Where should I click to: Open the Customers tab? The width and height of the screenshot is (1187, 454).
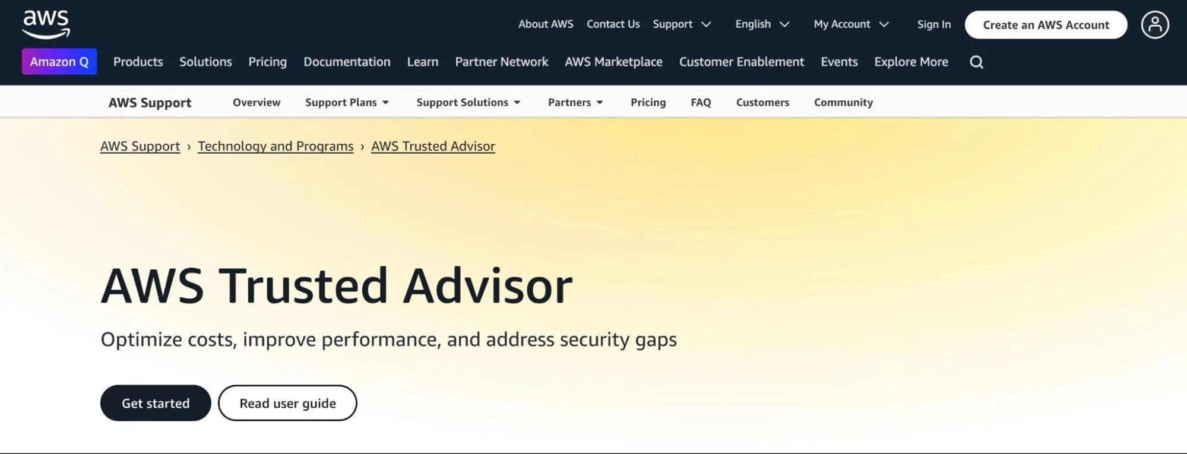[762, 102]
